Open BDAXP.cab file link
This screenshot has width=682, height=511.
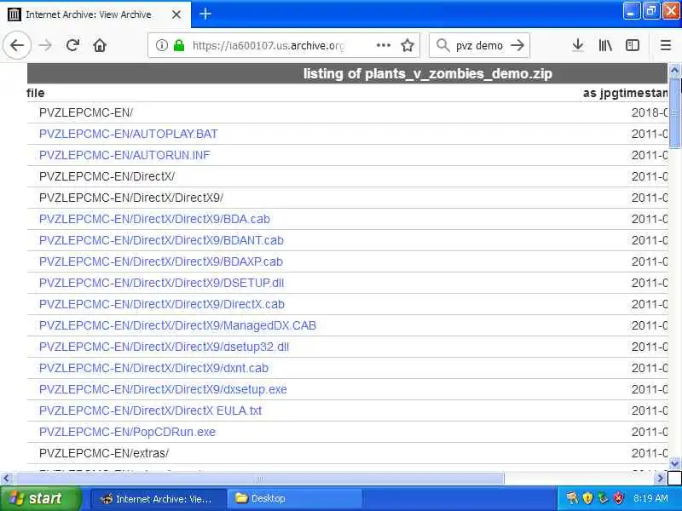pyautogui.click(x=161, y=261)
